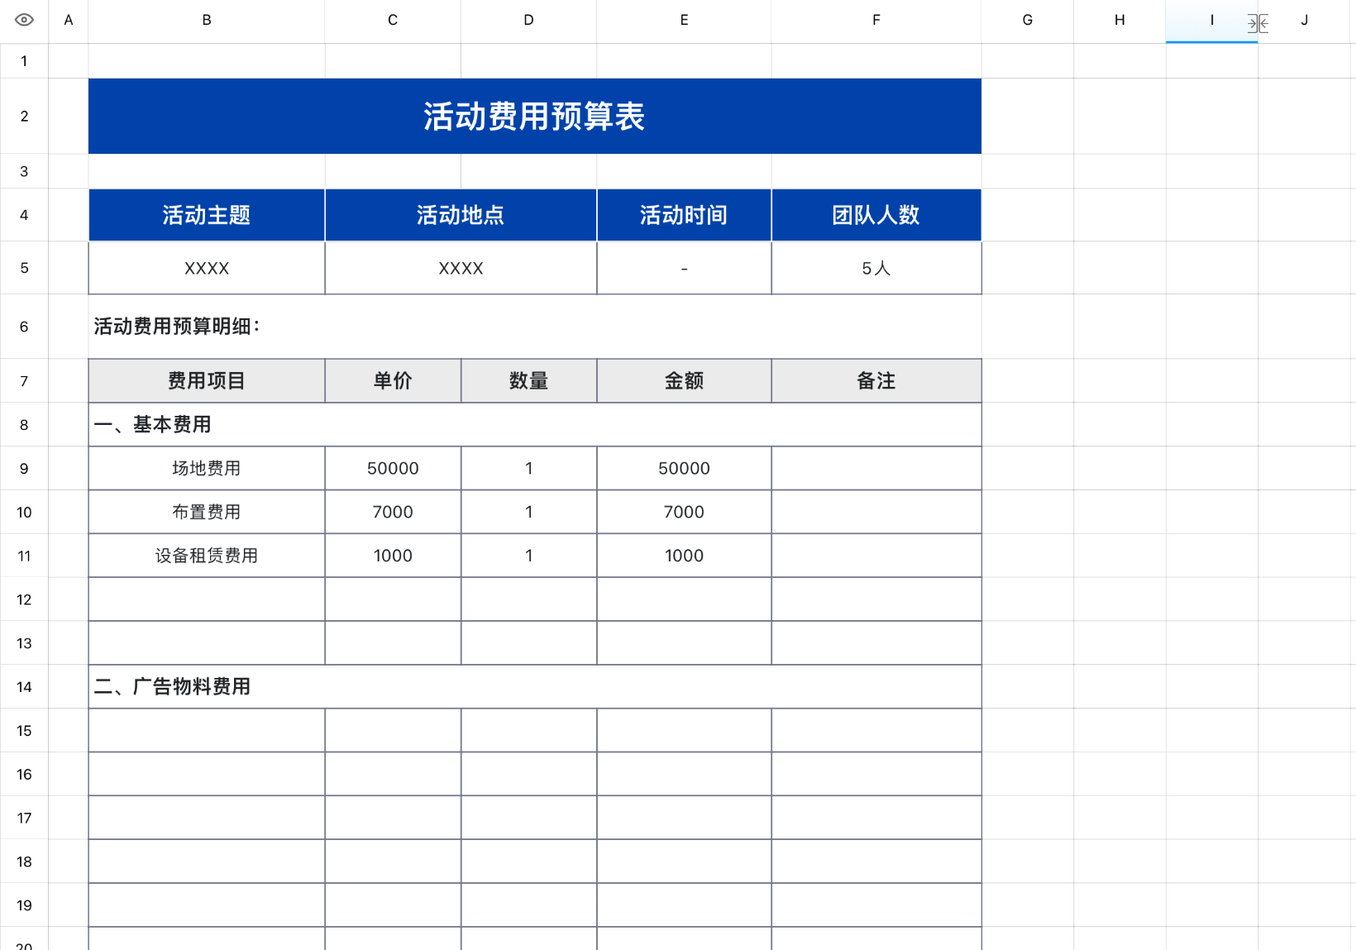1356x950 pixels.
Task: Select row 2 header
Action: (x=24, y=117)
